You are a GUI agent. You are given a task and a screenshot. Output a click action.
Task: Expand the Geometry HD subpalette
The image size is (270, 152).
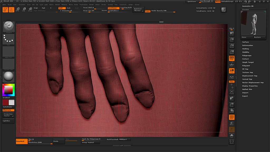[x=248, y=6]
